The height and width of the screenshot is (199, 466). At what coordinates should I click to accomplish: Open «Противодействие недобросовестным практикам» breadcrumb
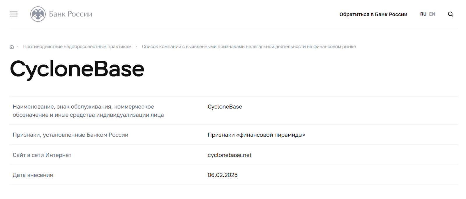[x=77, y=46]
